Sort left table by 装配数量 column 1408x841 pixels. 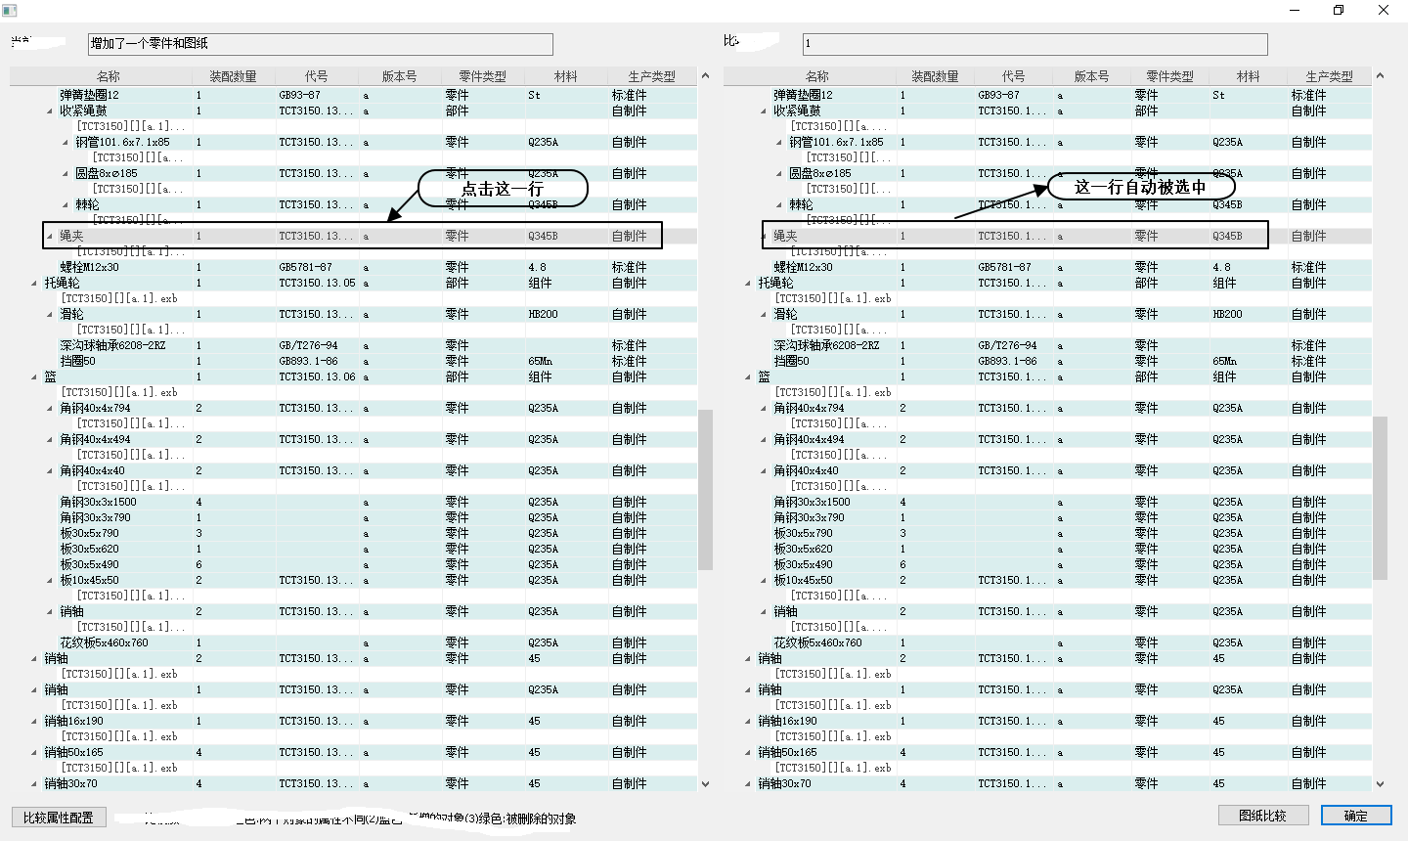(x=234, y=75)
